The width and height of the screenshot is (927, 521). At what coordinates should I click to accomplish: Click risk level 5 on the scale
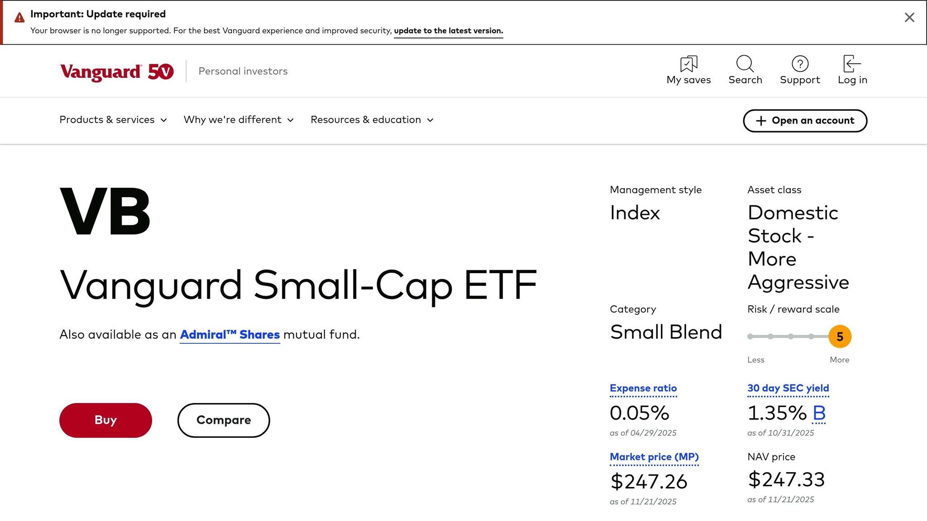[840, 336]
